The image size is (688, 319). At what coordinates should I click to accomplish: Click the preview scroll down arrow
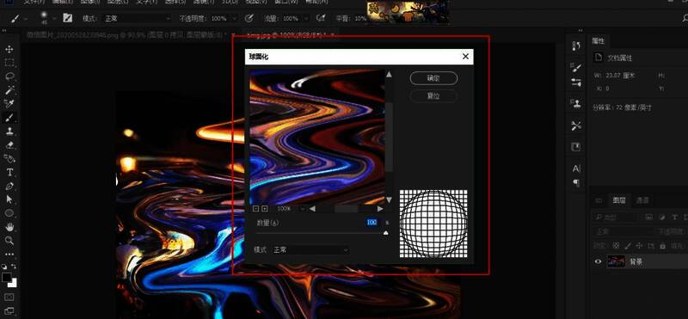389,199
